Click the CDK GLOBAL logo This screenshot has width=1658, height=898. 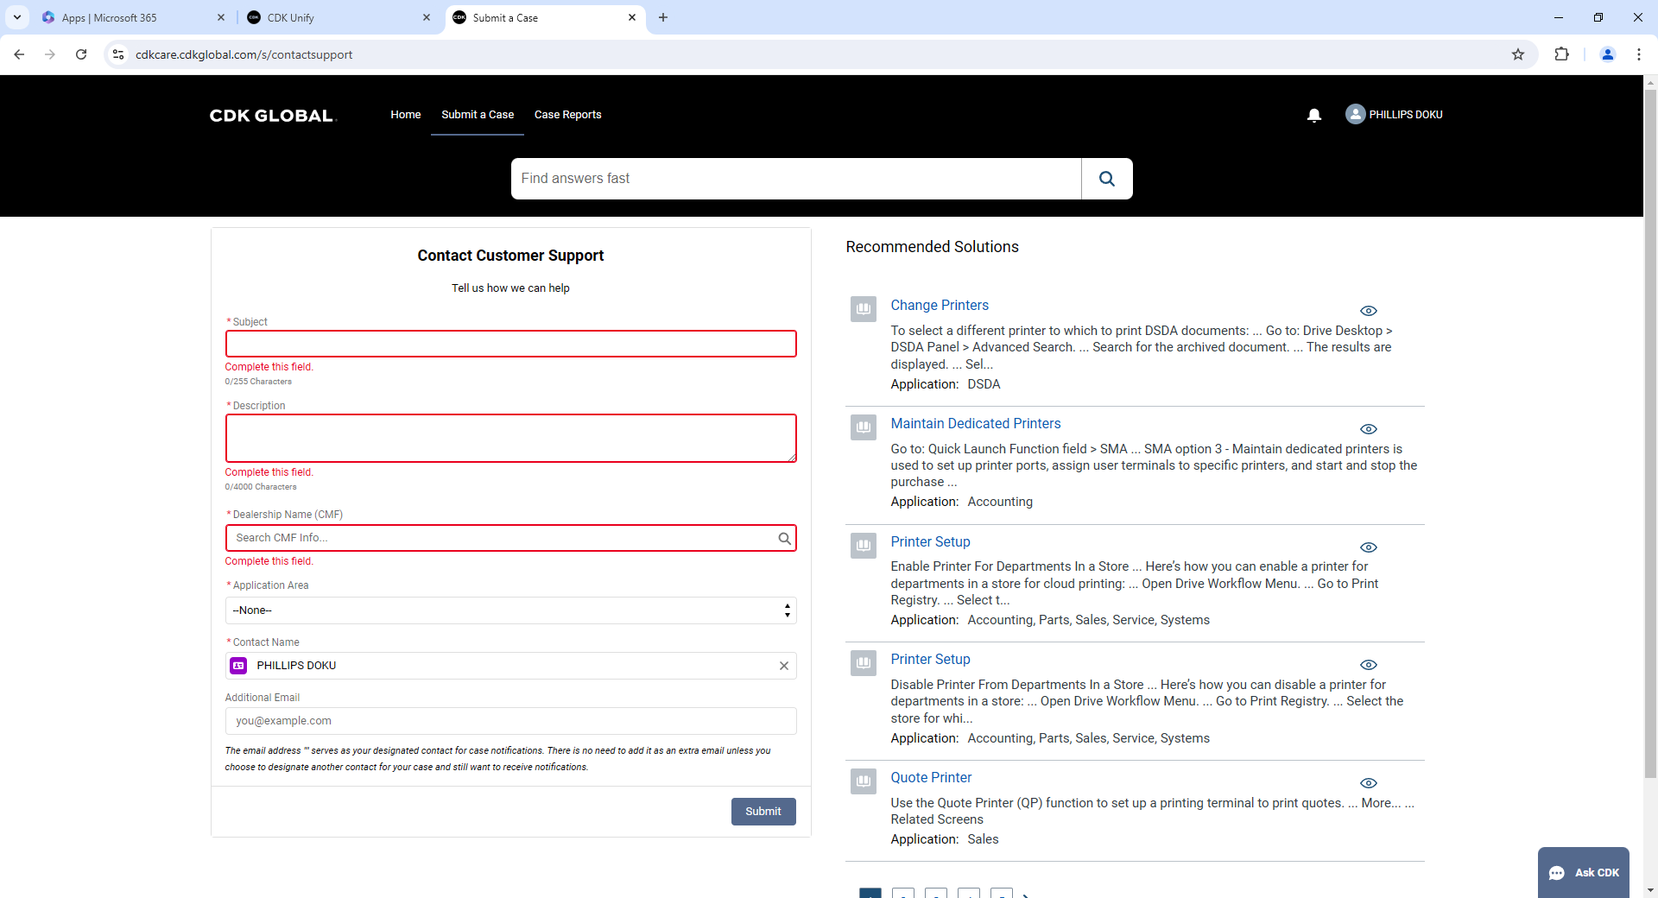click(272, 115)
